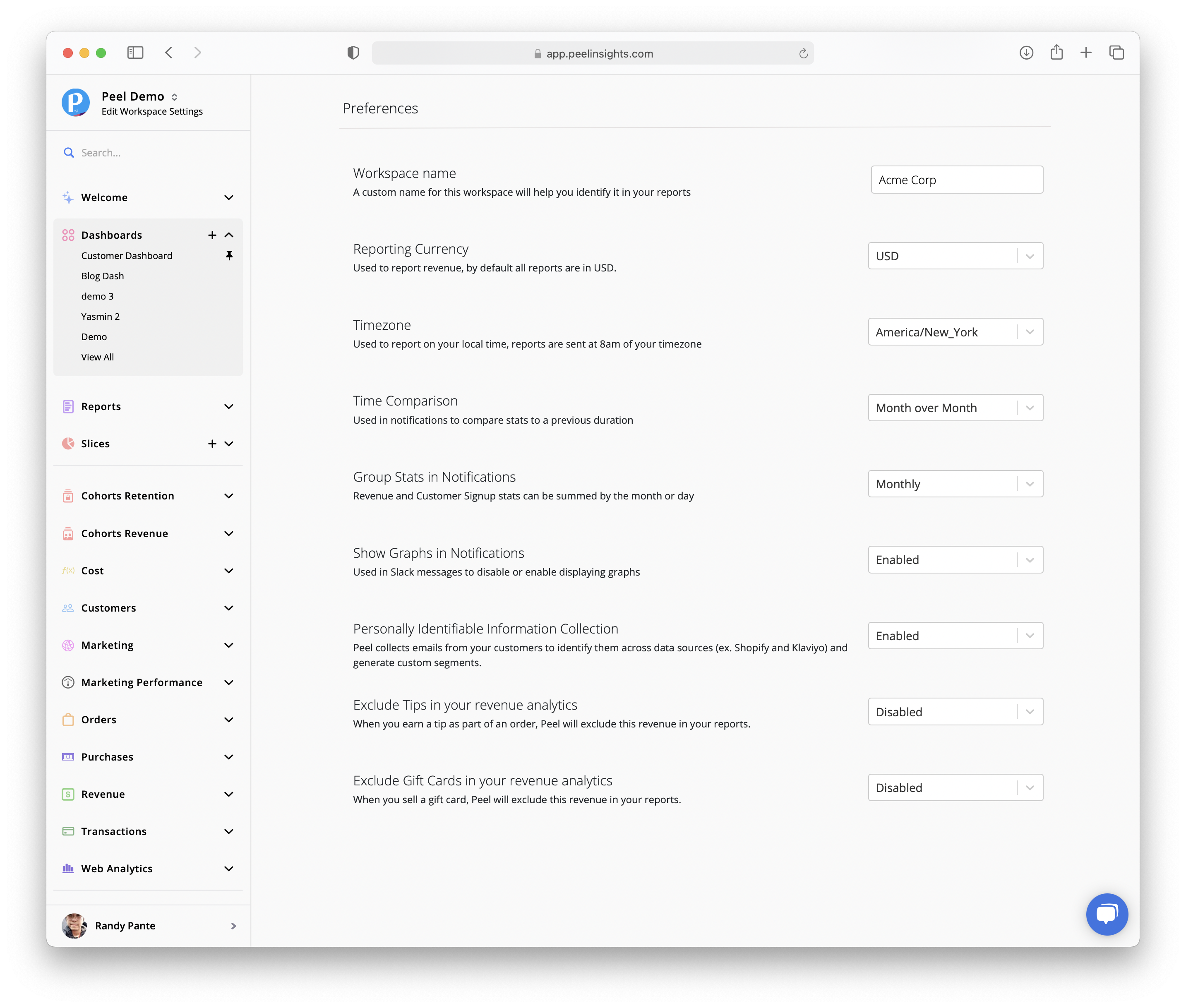Click View All dashboards link

click(97, 357)
